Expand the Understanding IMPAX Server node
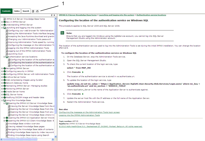This screenshot has width=205, height=141. point(2,25)
